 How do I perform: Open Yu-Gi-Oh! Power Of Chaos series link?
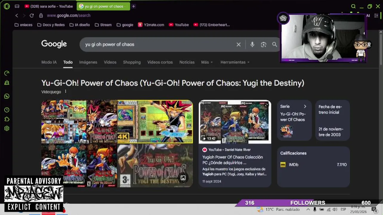coord(293,117)
